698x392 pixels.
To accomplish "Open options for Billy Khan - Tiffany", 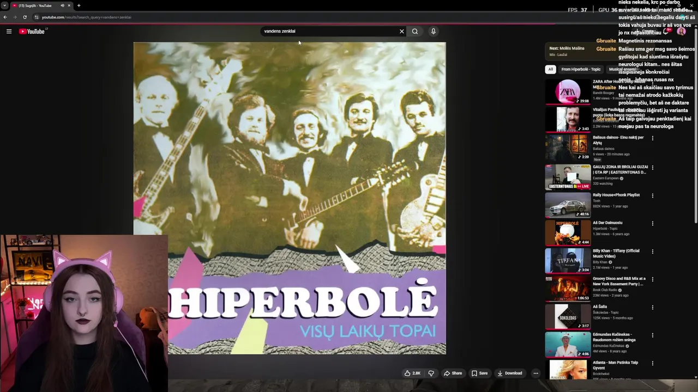I will coord(652,252).
